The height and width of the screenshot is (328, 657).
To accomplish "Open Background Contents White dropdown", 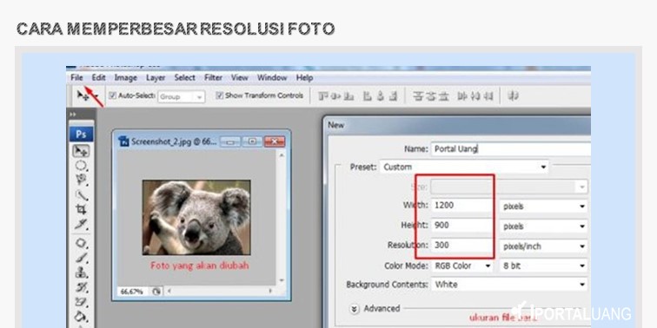I will coord(509,285).
